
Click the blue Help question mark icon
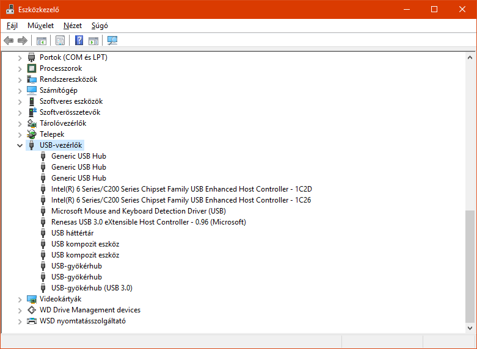point(79,40)
